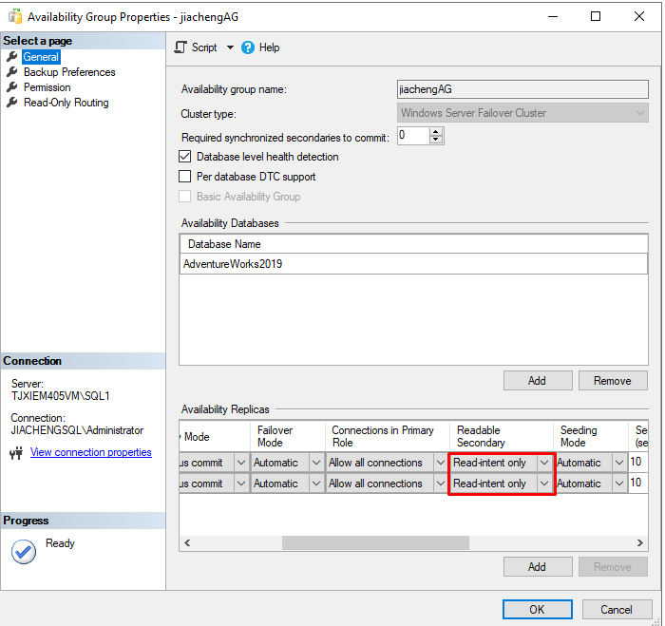Switch to the Read-Only Routing page

point(66,103)
